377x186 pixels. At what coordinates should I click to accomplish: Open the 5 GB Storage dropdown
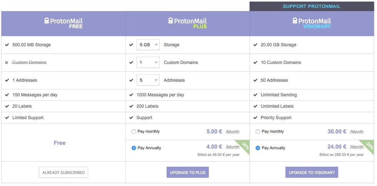pyautogui.click(x=148, y=45)
